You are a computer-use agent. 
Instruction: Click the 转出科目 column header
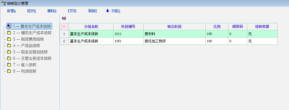point(174,26)
